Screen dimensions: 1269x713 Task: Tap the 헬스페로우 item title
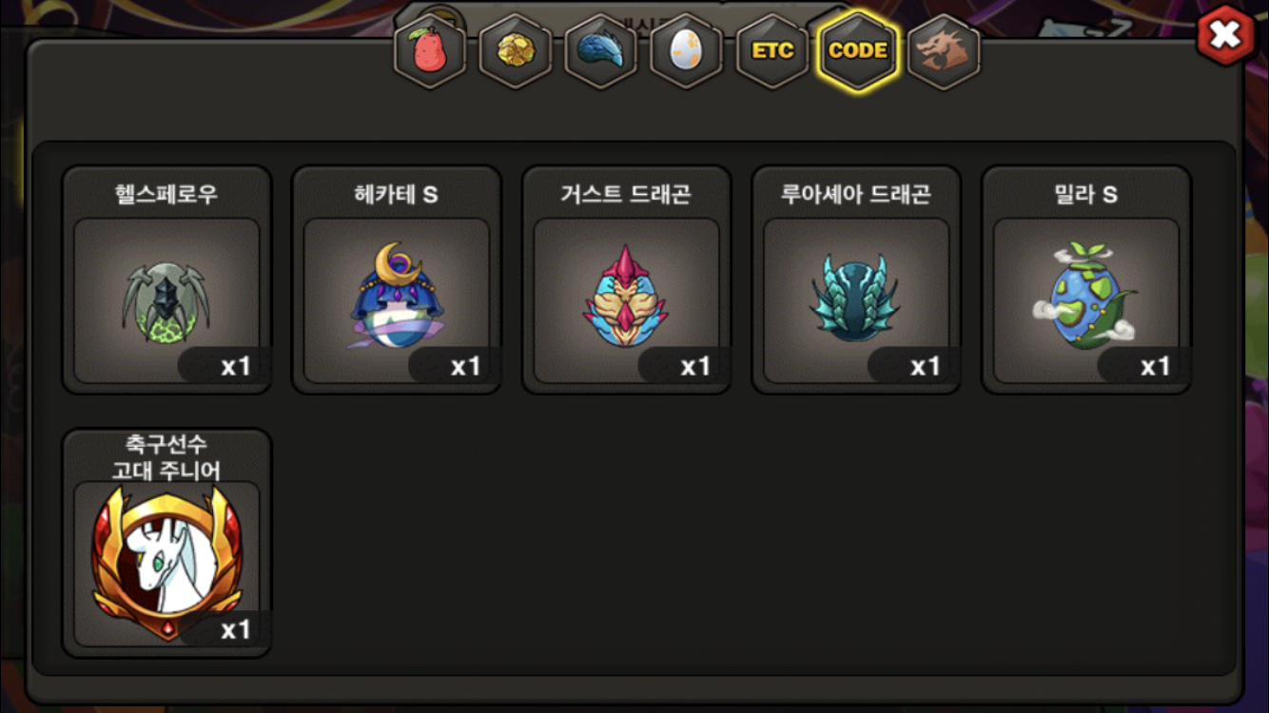[x=166, y=195]
